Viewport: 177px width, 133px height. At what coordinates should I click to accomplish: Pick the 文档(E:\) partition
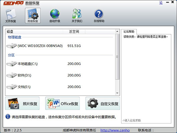[26, 87]
